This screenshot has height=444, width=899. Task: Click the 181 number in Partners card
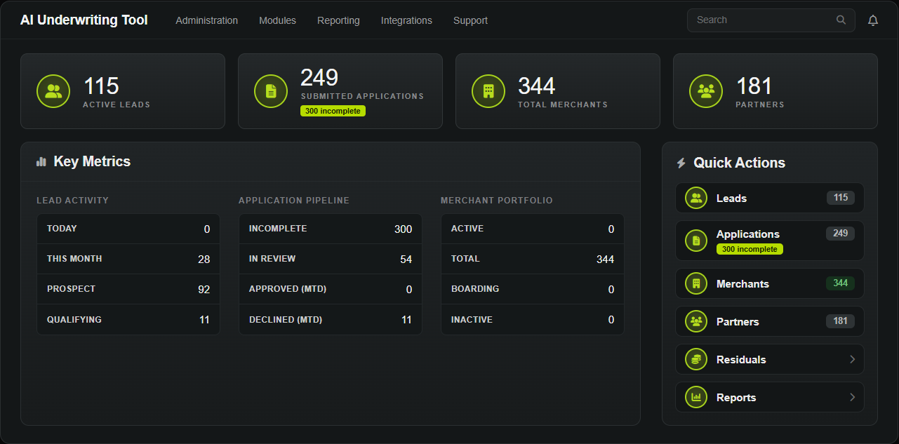tap(754, 86)
